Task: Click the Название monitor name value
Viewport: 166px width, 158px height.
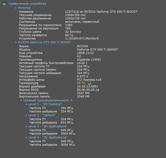Action: coord(101,12)
